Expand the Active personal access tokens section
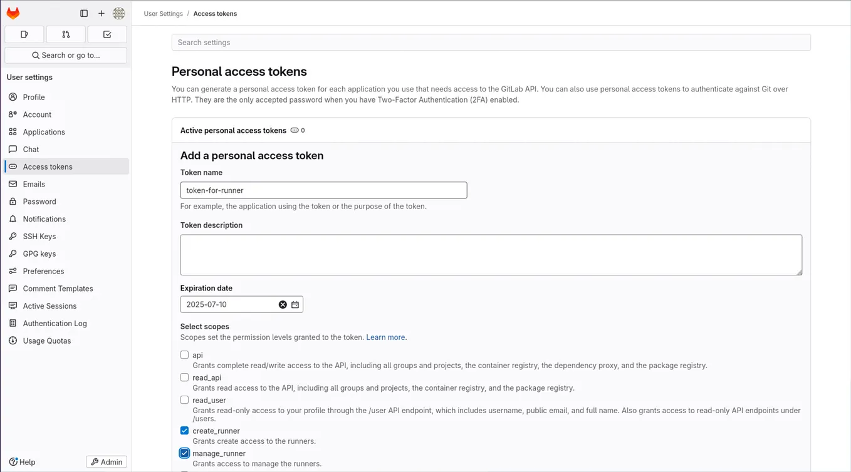Viewport: 851px width, 472px height. pyautogui.click(x=233, y=130)
